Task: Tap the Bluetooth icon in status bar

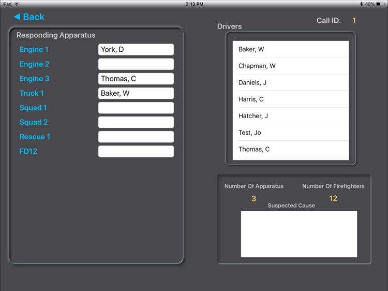Action: tap(361, 4)
